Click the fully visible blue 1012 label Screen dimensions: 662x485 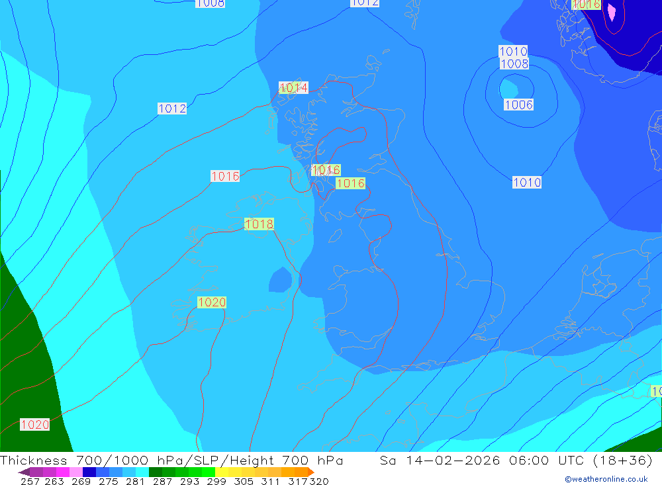point(172,109)
